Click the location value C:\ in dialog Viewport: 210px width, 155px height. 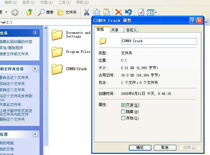[124, 60]
